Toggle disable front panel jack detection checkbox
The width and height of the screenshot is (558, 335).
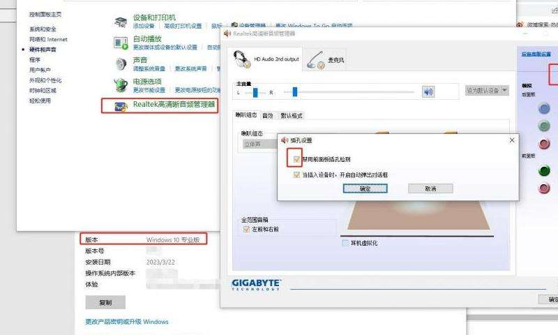[296, 160]
